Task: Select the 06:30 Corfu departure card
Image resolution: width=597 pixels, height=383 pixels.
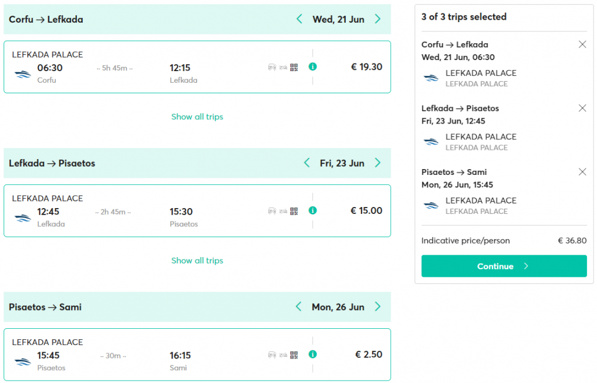Action: [197, 67]
